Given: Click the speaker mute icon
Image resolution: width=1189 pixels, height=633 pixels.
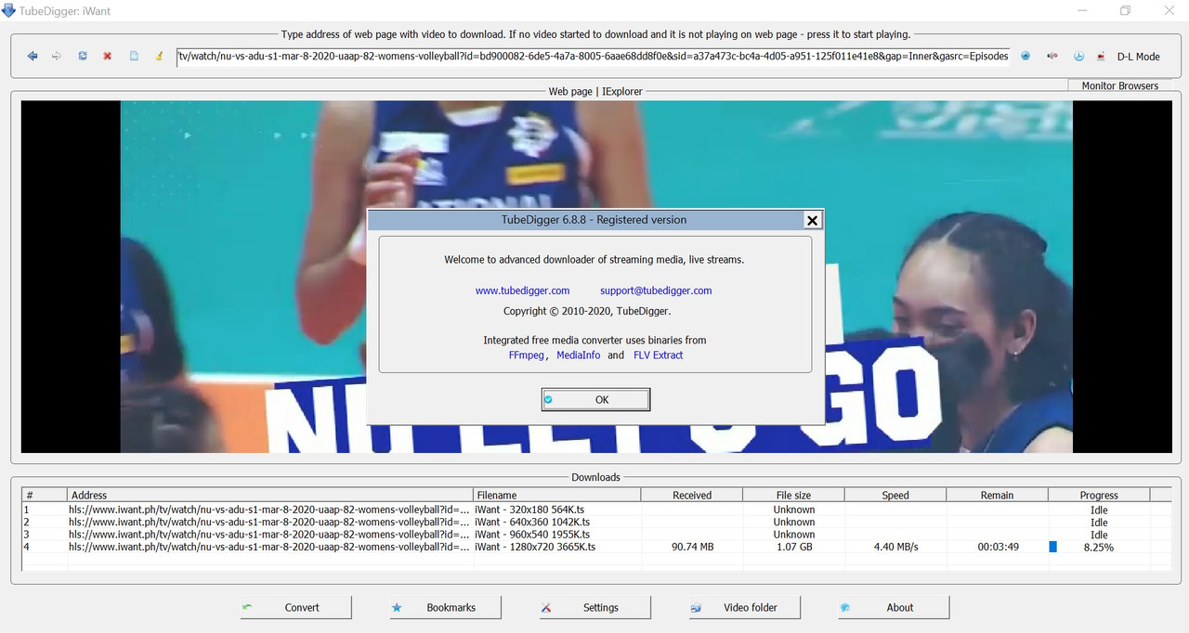Looking at the screenshot, I should pyautogui.click(x=1052, y=56).
